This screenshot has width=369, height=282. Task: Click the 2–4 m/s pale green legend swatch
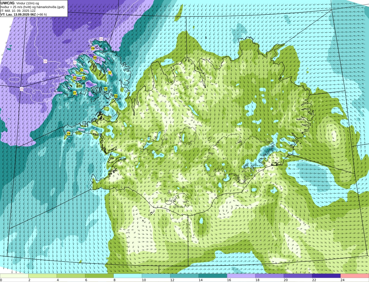point(43,276)
